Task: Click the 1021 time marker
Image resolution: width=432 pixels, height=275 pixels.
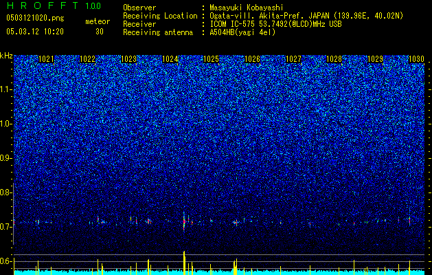Action: (x=46, y=59)
